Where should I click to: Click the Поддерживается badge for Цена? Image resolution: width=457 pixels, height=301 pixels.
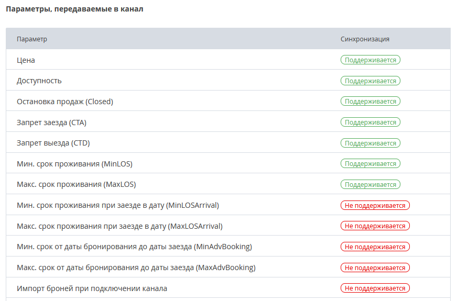pos(370,60)
